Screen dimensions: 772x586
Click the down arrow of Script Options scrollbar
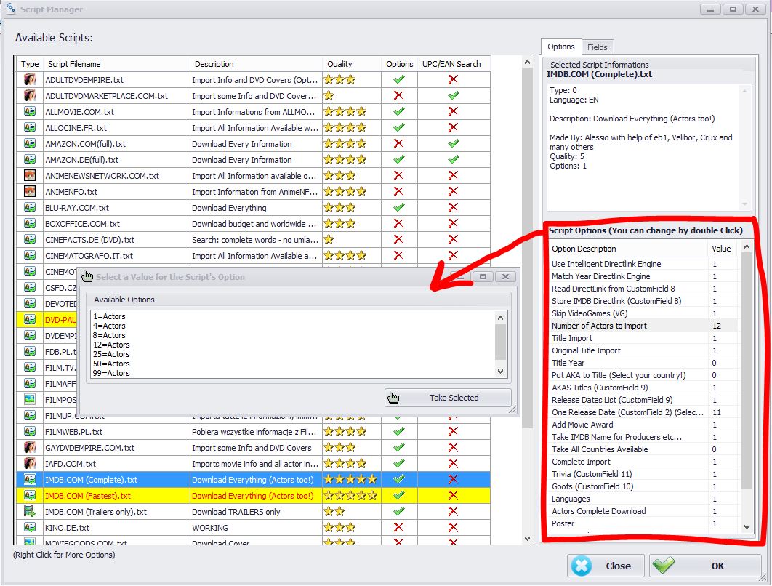coord(747,526)
